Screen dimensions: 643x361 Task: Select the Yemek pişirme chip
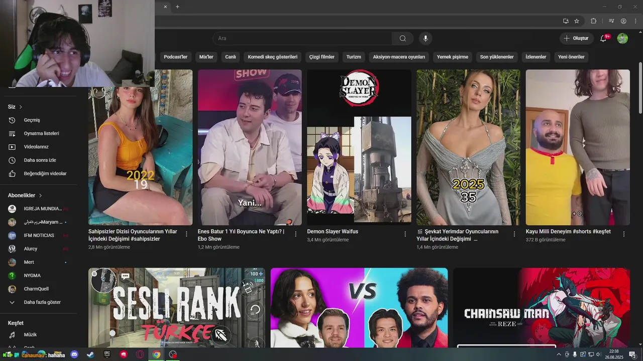(x=453, y=57)
